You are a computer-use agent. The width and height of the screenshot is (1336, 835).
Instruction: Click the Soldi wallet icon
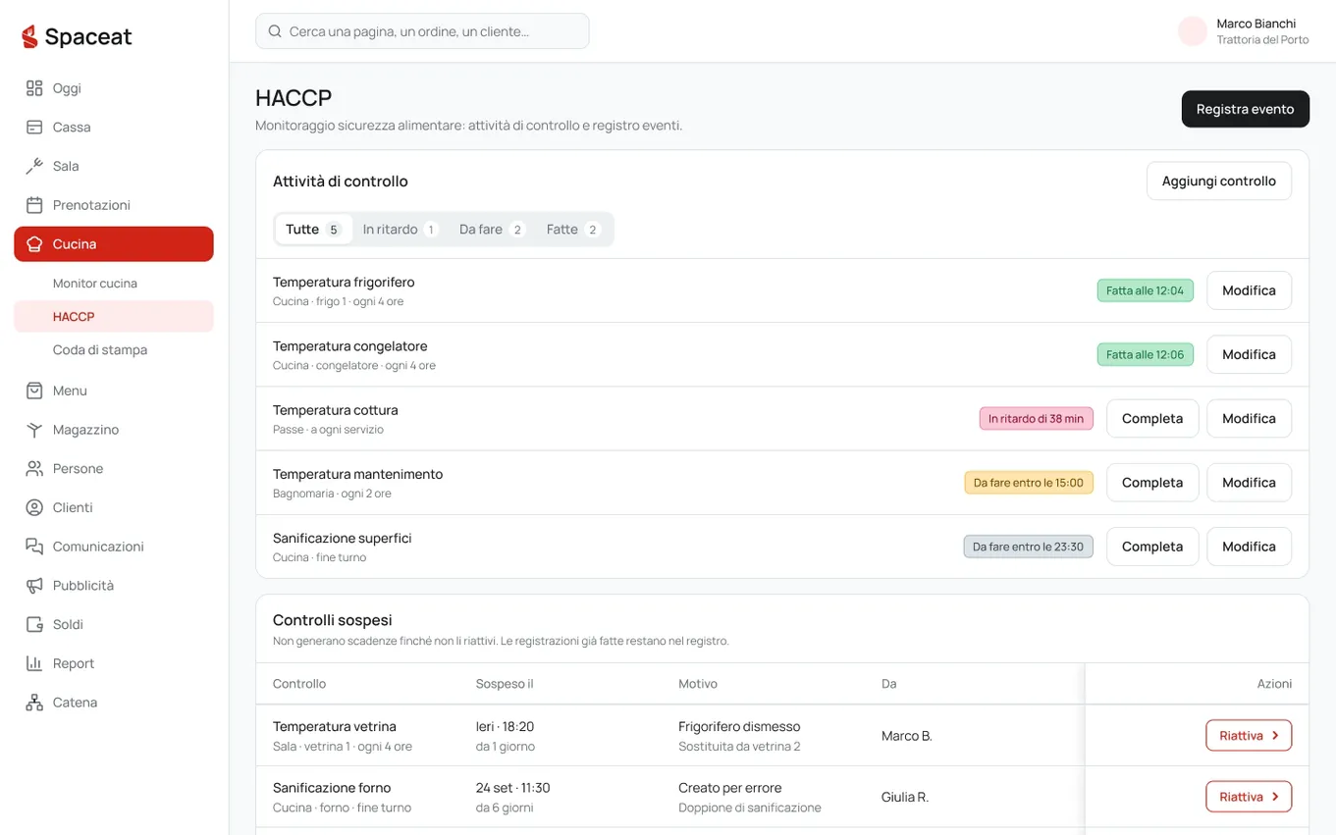(x=34, y=624)
